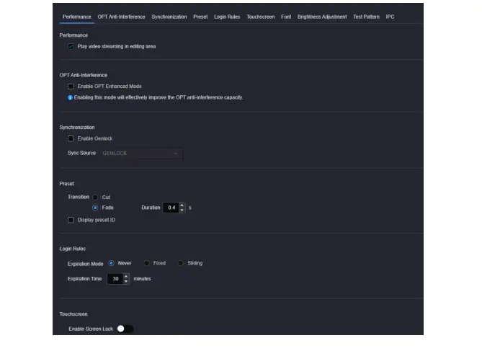Click the Duration value field
This screenshot has height=351, width=482.
coord(171,208)
